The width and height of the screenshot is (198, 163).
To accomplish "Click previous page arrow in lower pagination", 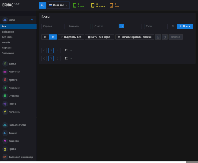I will click(x=44, y=58).
